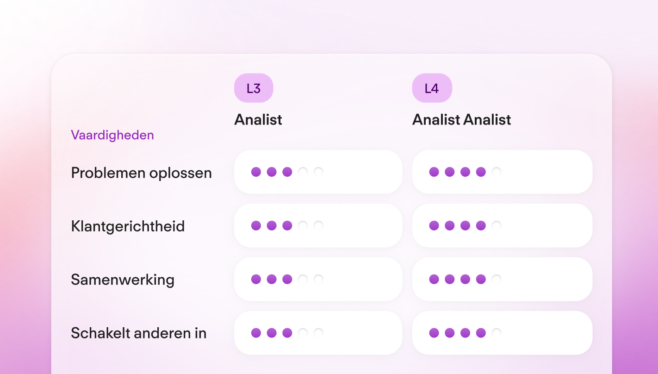658x374 pixels.
Task: Click the L3 level badge
Action: 253,87
